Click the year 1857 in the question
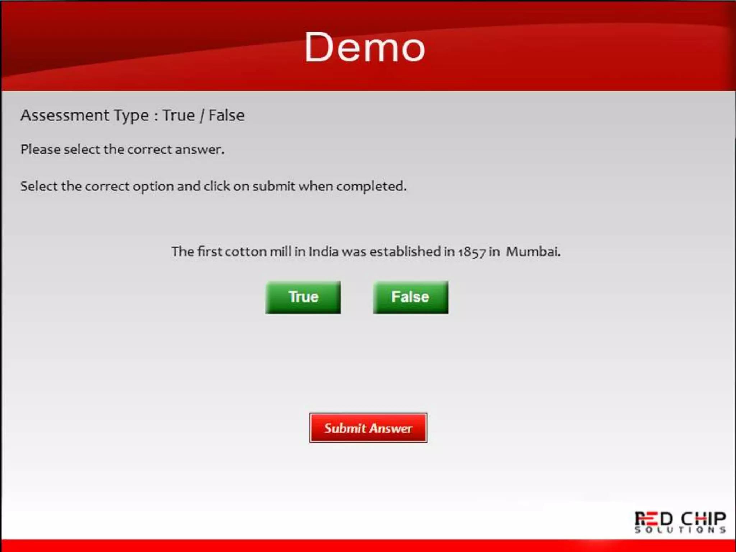Screen dimensions: 736x552 pos(471,252)
